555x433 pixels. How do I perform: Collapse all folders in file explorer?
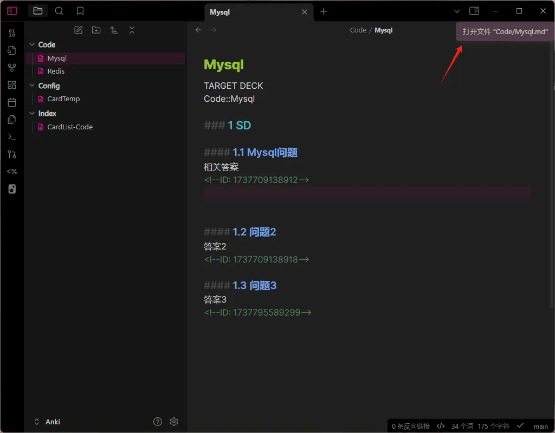click(132, 30)
